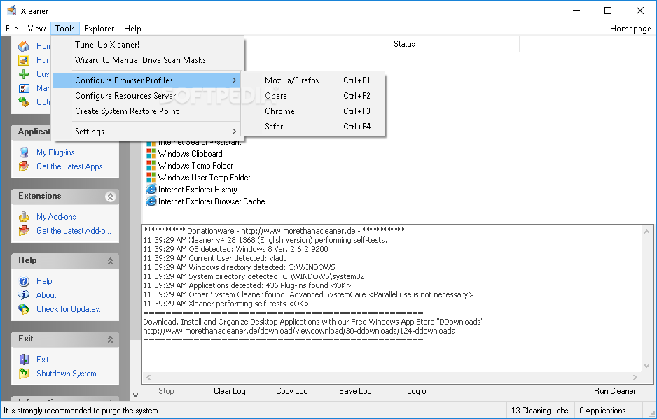The height and width of the screenshot is (419, 657).
Task: Open the Explorer menu
Action: click(99, 29)
